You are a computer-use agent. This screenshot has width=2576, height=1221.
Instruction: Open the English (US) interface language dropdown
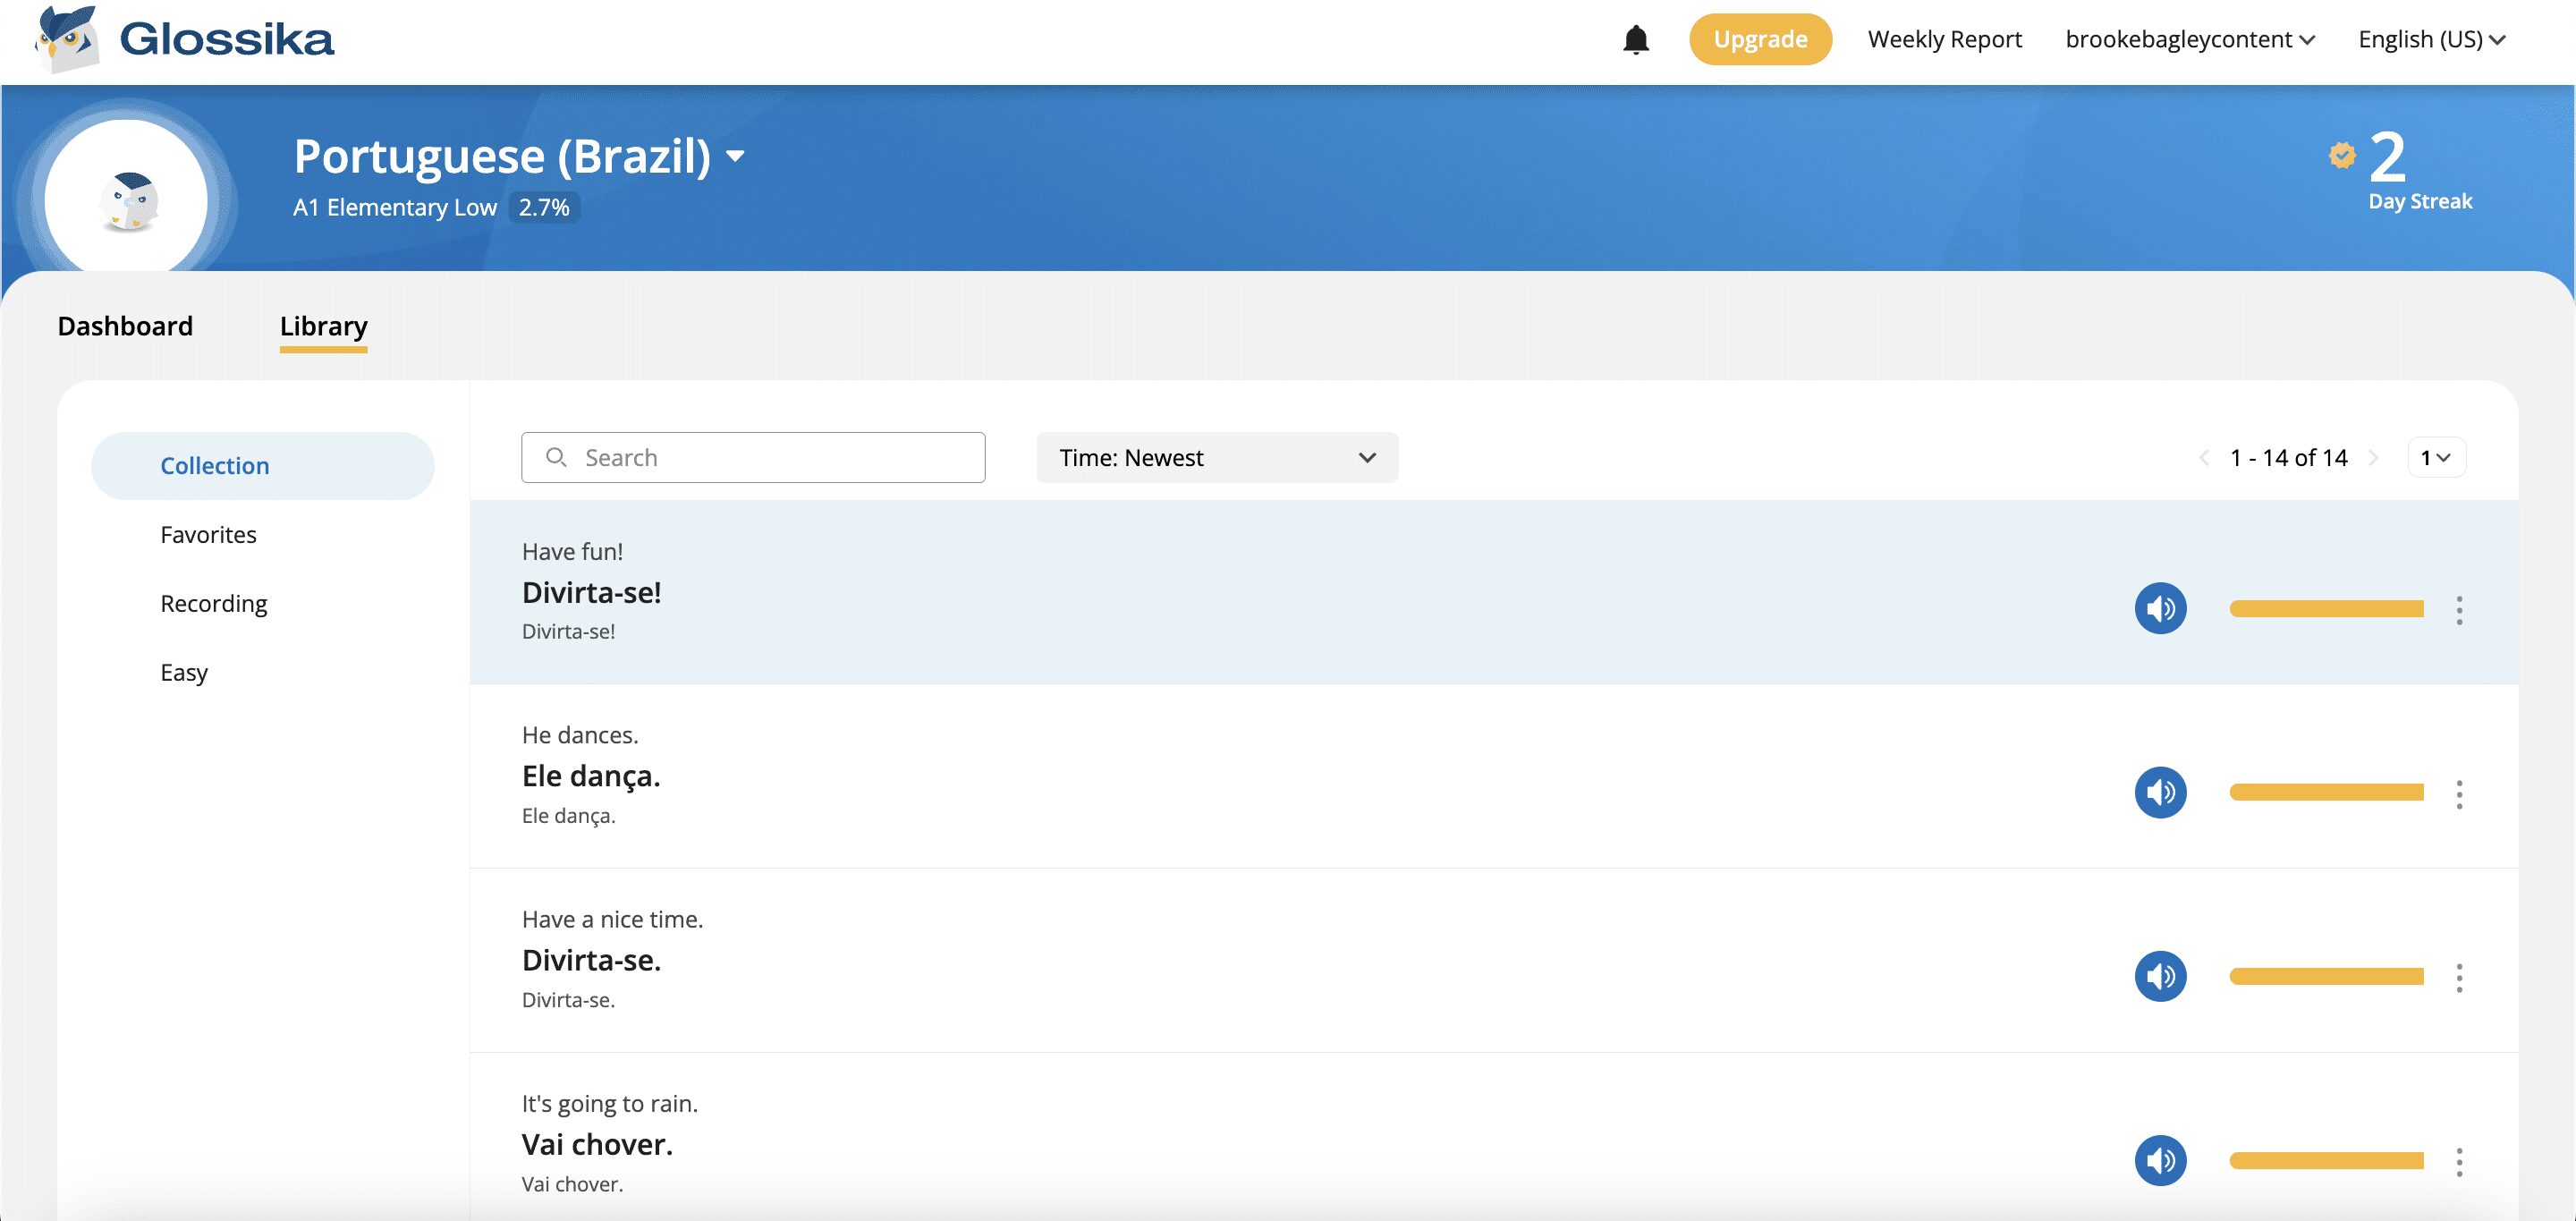coord(2431,40)
